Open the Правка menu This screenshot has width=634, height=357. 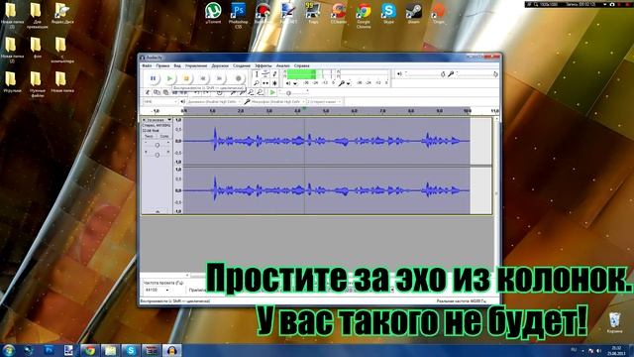tap(162, 65)
